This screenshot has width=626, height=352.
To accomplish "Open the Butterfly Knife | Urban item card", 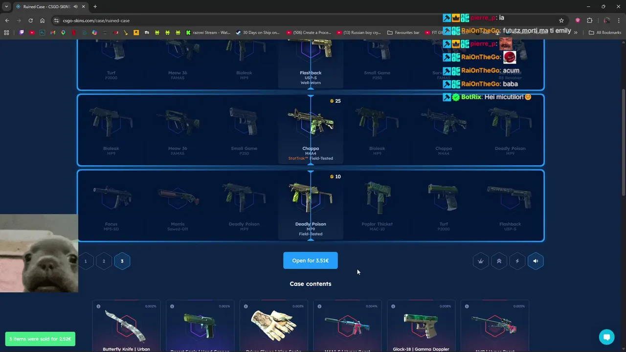I will [x=126, y=326].
